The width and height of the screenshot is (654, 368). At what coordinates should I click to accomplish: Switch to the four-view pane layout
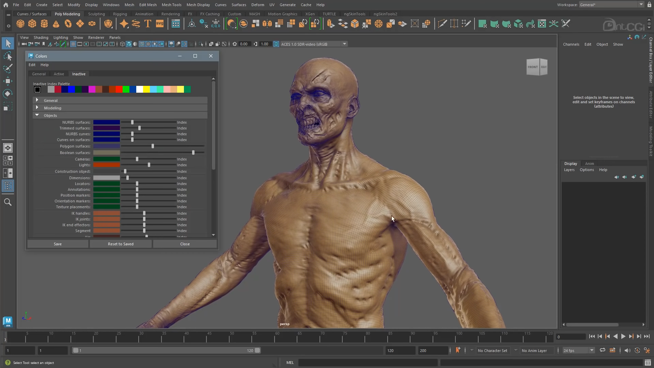8,160
